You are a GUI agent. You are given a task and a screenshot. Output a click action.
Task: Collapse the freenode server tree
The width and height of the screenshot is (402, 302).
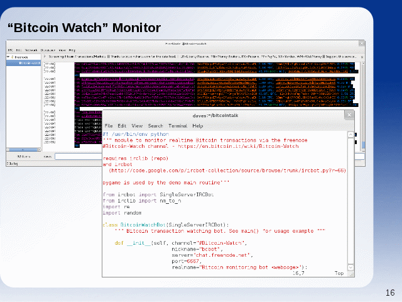[8, 57]
